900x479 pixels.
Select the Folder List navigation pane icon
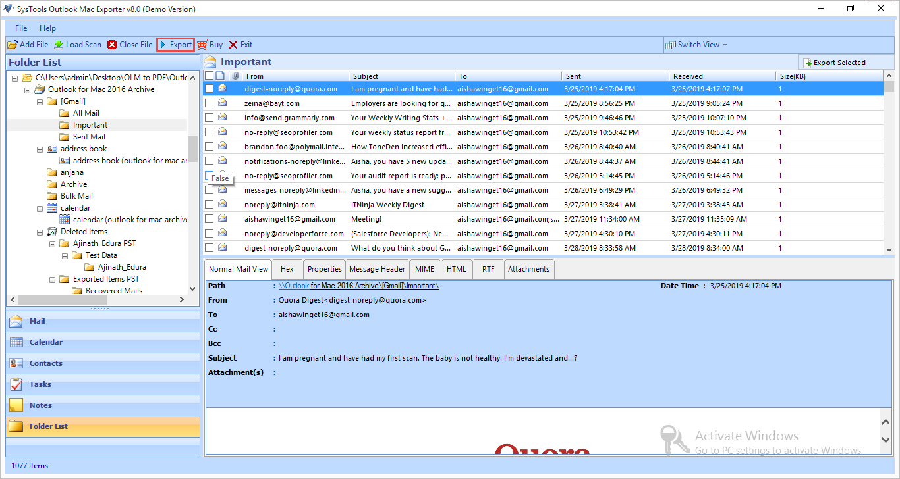click(x=16, y=426)
